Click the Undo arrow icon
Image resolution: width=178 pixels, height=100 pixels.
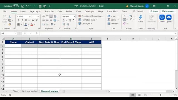pos(27,6)
